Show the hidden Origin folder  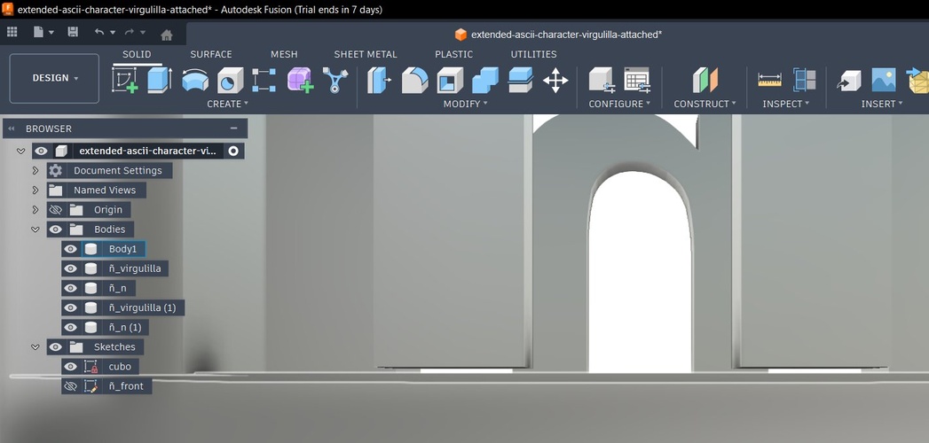click(x=56, y=209)
